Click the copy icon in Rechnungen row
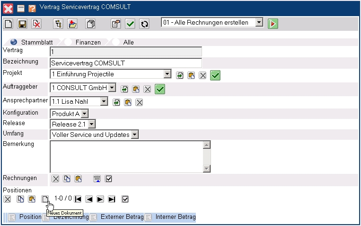 click(x=67, y=179)
